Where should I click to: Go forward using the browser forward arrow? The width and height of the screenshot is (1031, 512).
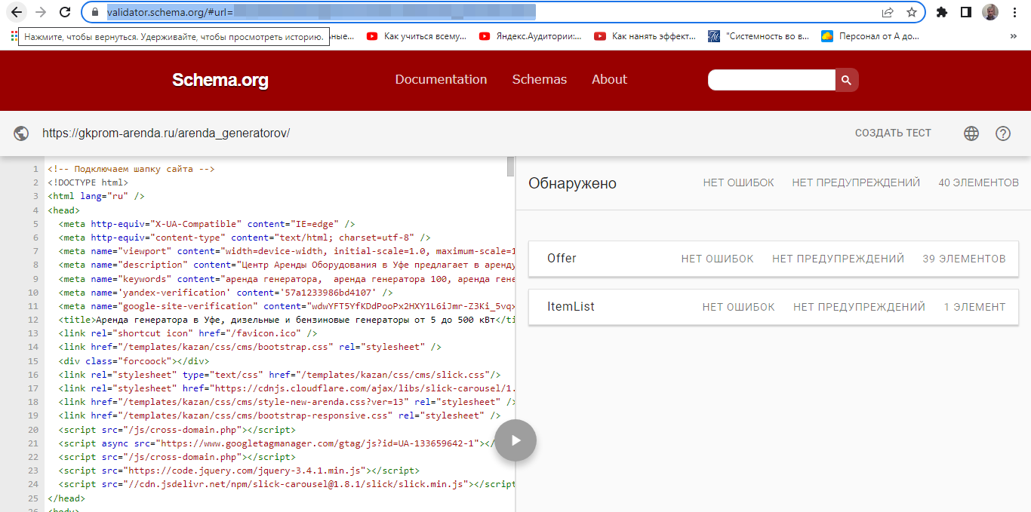[41, 12]
